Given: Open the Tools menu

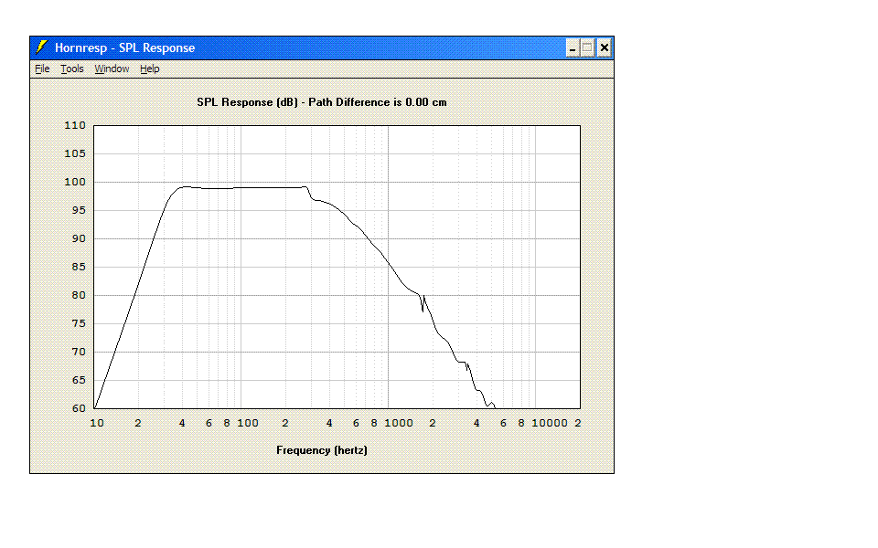Looking at the screenshot, I should coord(72,68).
